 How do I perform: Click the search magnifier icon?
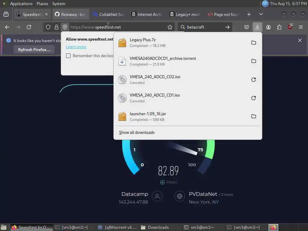click(183, 27)
